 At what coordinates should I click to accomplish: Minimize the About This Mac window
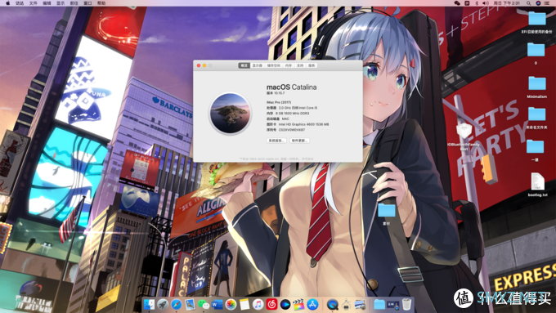pos(204,65)
